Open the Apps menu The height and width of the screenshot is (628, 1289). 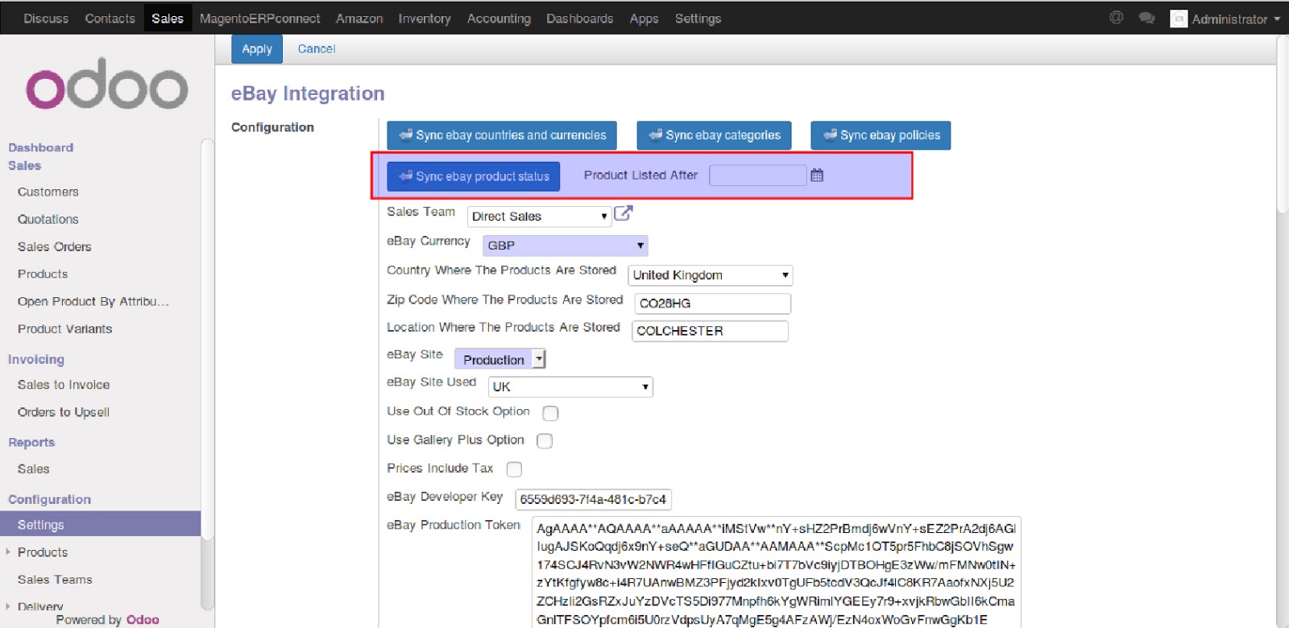644,19
